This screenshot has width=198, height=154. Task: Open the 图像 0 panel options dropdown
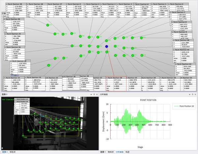coord(91,95)
